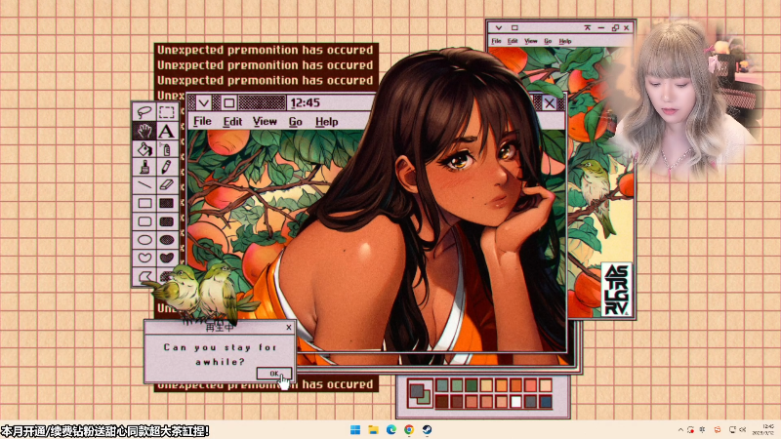This screenshot has width=781, height=439.
Task: Open the Edit menu in the back window
Action: [513, 41]
